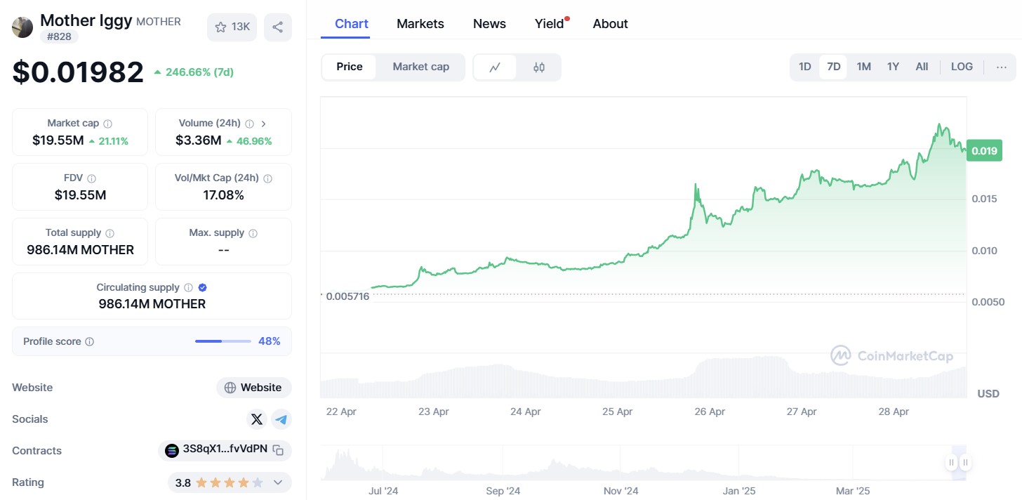Screen dimensions: 1022x500
Task: Click the range slider right handle
Action: click(966, 462)
